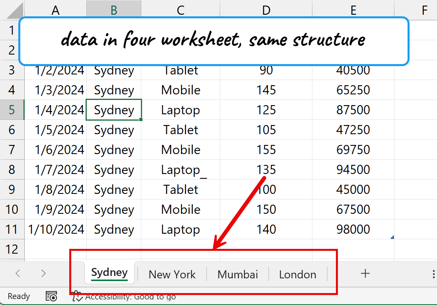Click date cell 1/9/2024

(55, 209)
